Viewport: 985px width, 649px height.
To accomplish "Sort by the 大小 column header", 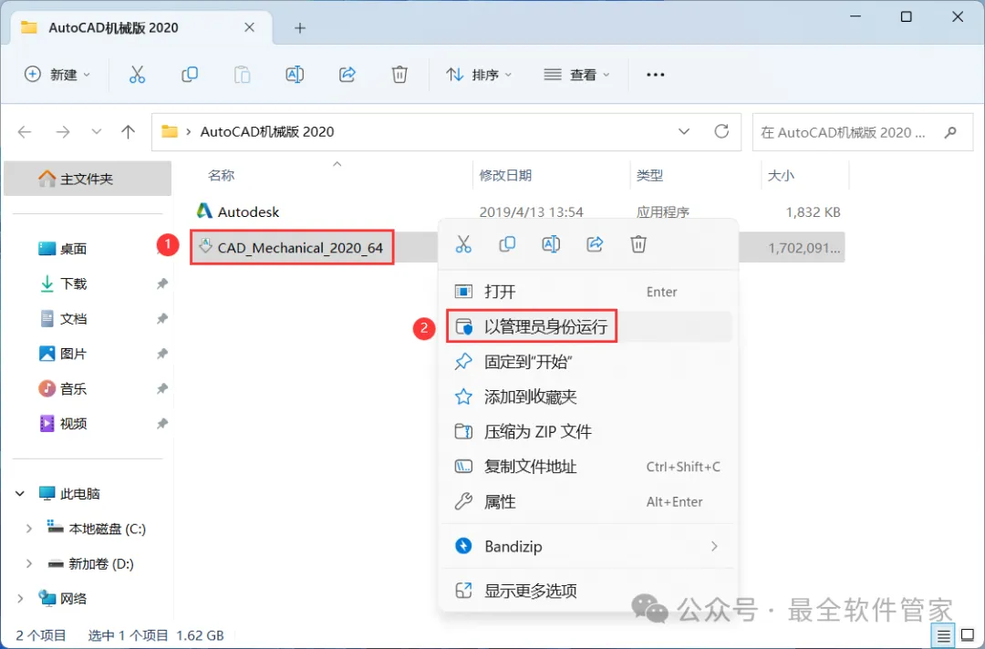I will click(781, 176).
